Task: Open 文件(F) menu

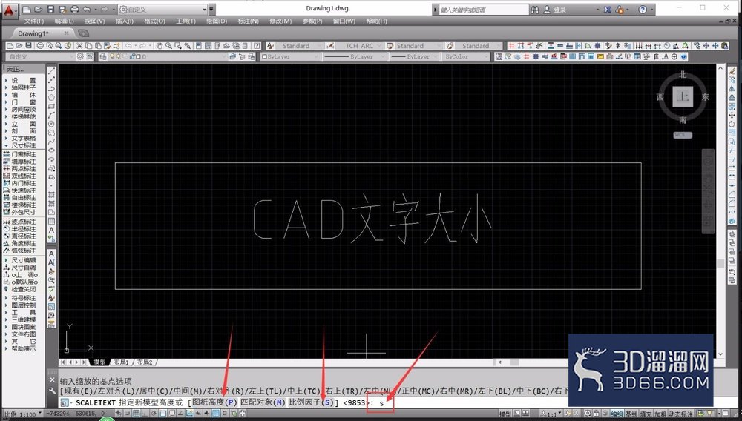Action: coord(33,21)
